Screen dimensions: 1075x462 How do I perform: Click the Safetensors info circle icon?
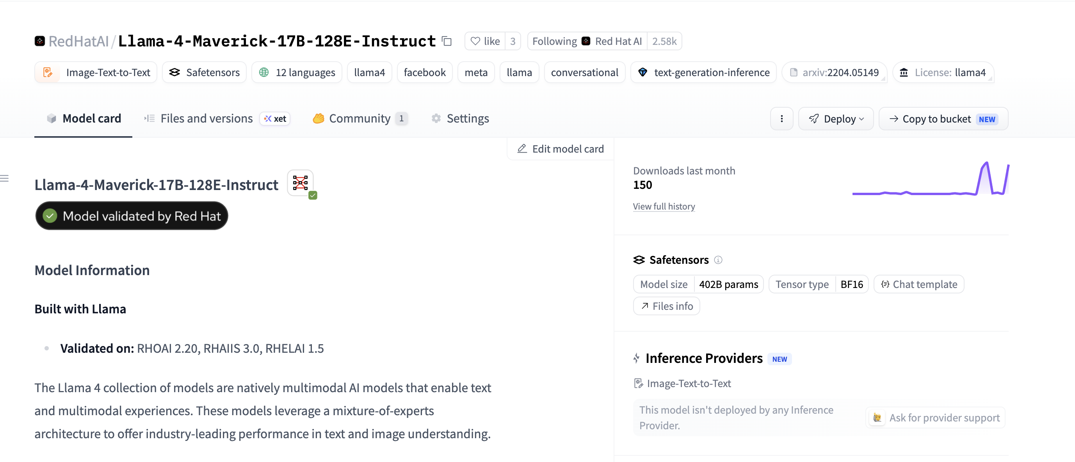point(718,259)
